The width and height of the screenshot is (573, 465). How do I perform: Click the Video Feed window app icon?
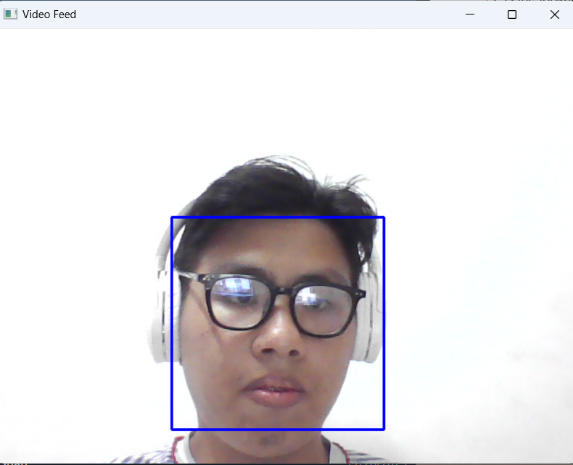pos(10,15)
